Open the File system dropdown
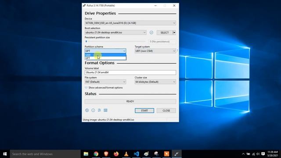Screen dimensions: 281x158 coord(105,82)
